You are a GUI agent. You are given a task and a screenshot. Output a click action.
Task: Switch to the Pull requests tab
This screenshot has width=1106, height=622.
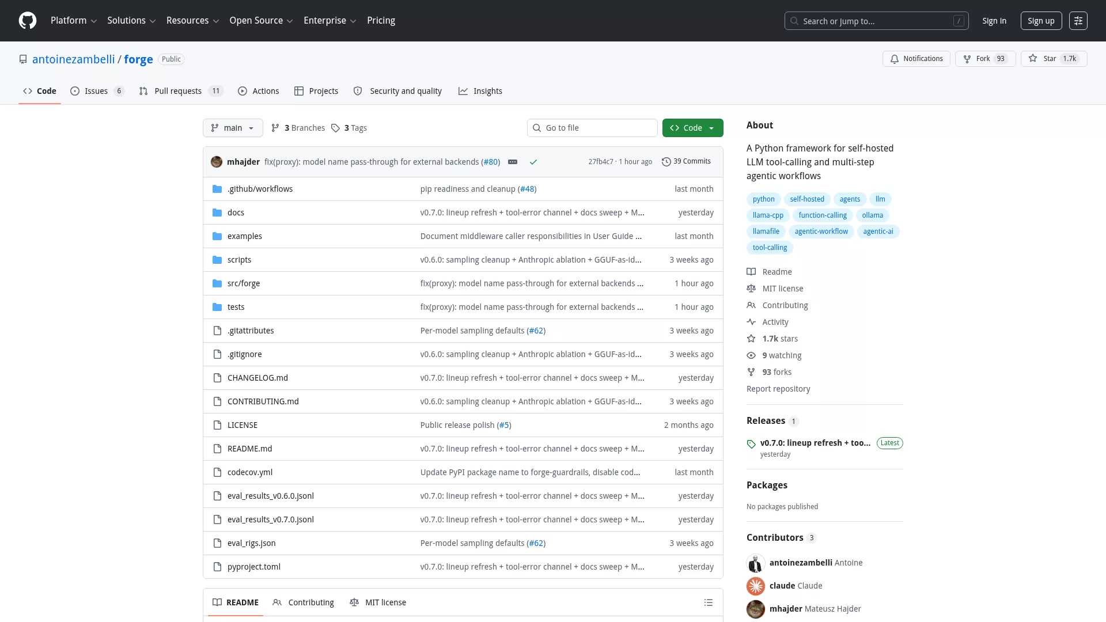[x=181, y=91]
